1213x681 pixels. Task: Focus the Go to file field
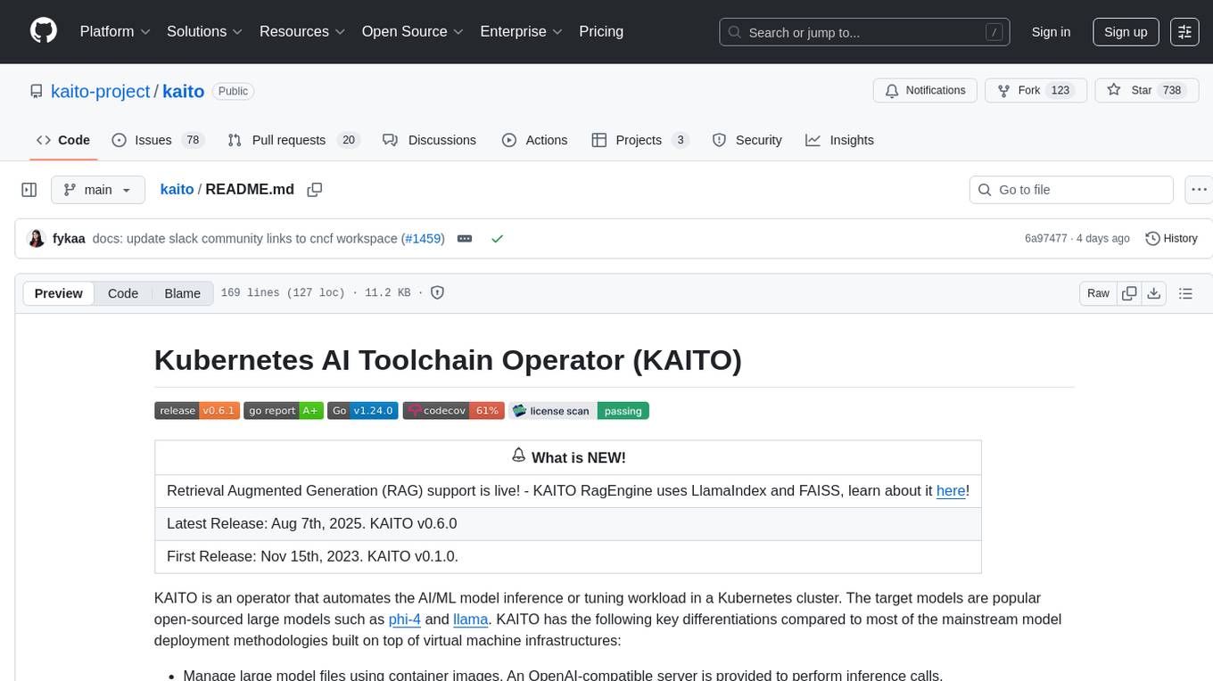pos(1070,190)
